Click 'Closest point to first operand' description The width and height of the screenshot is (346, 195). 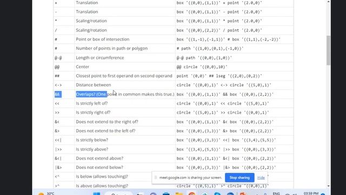[124, 76]
